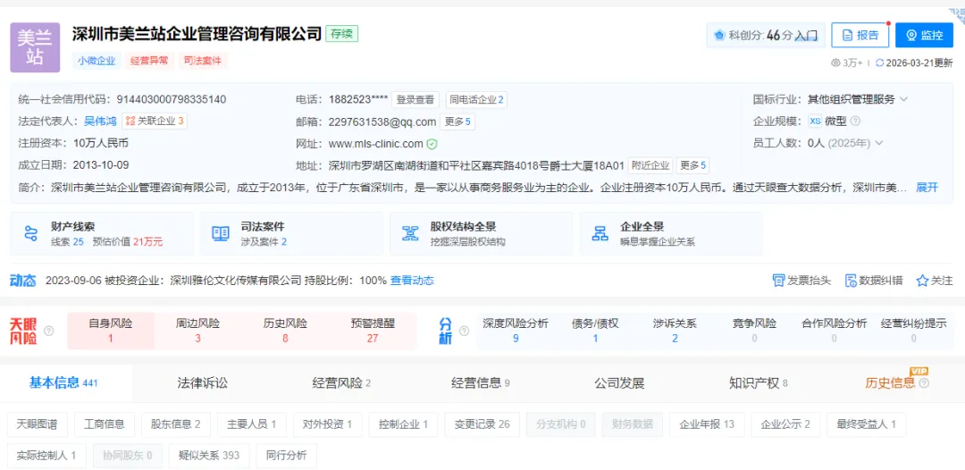Jump to 控制企业 1 section
The image size is (965, 470).
(403, 424)
